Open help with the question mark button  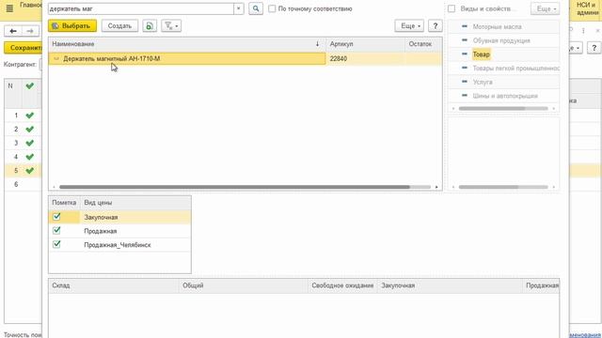pos(435,25)
